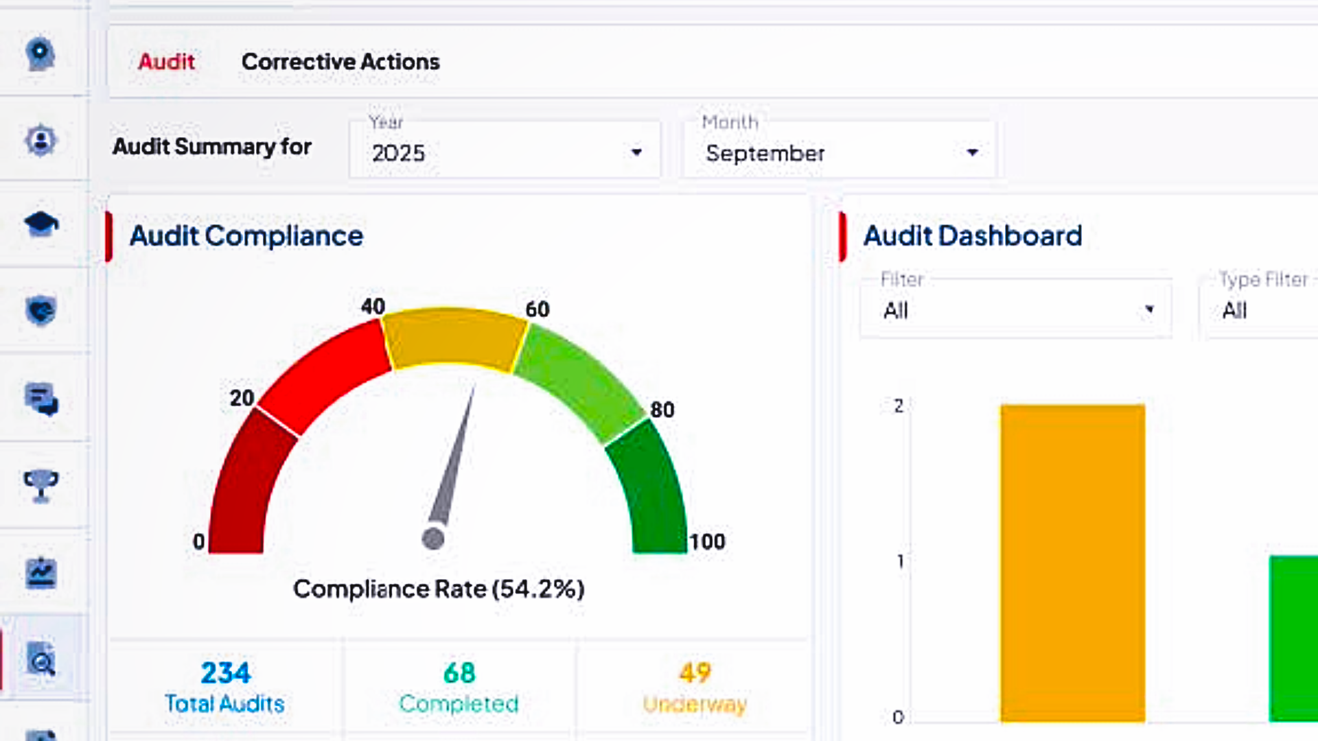This screenshot has width=1318, height=741.
Task: Click the green bar in Audit Dashboard chart
Action: 1293,638
